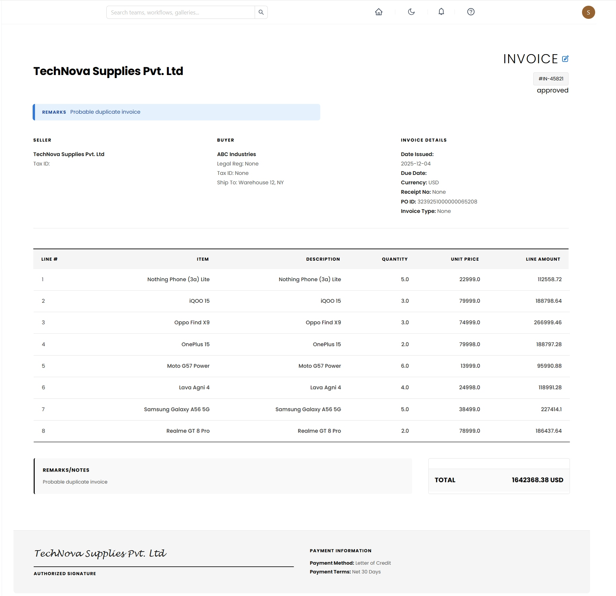Click the PO ID number value
The image size is (616, 596).
[x=447, y=202]
